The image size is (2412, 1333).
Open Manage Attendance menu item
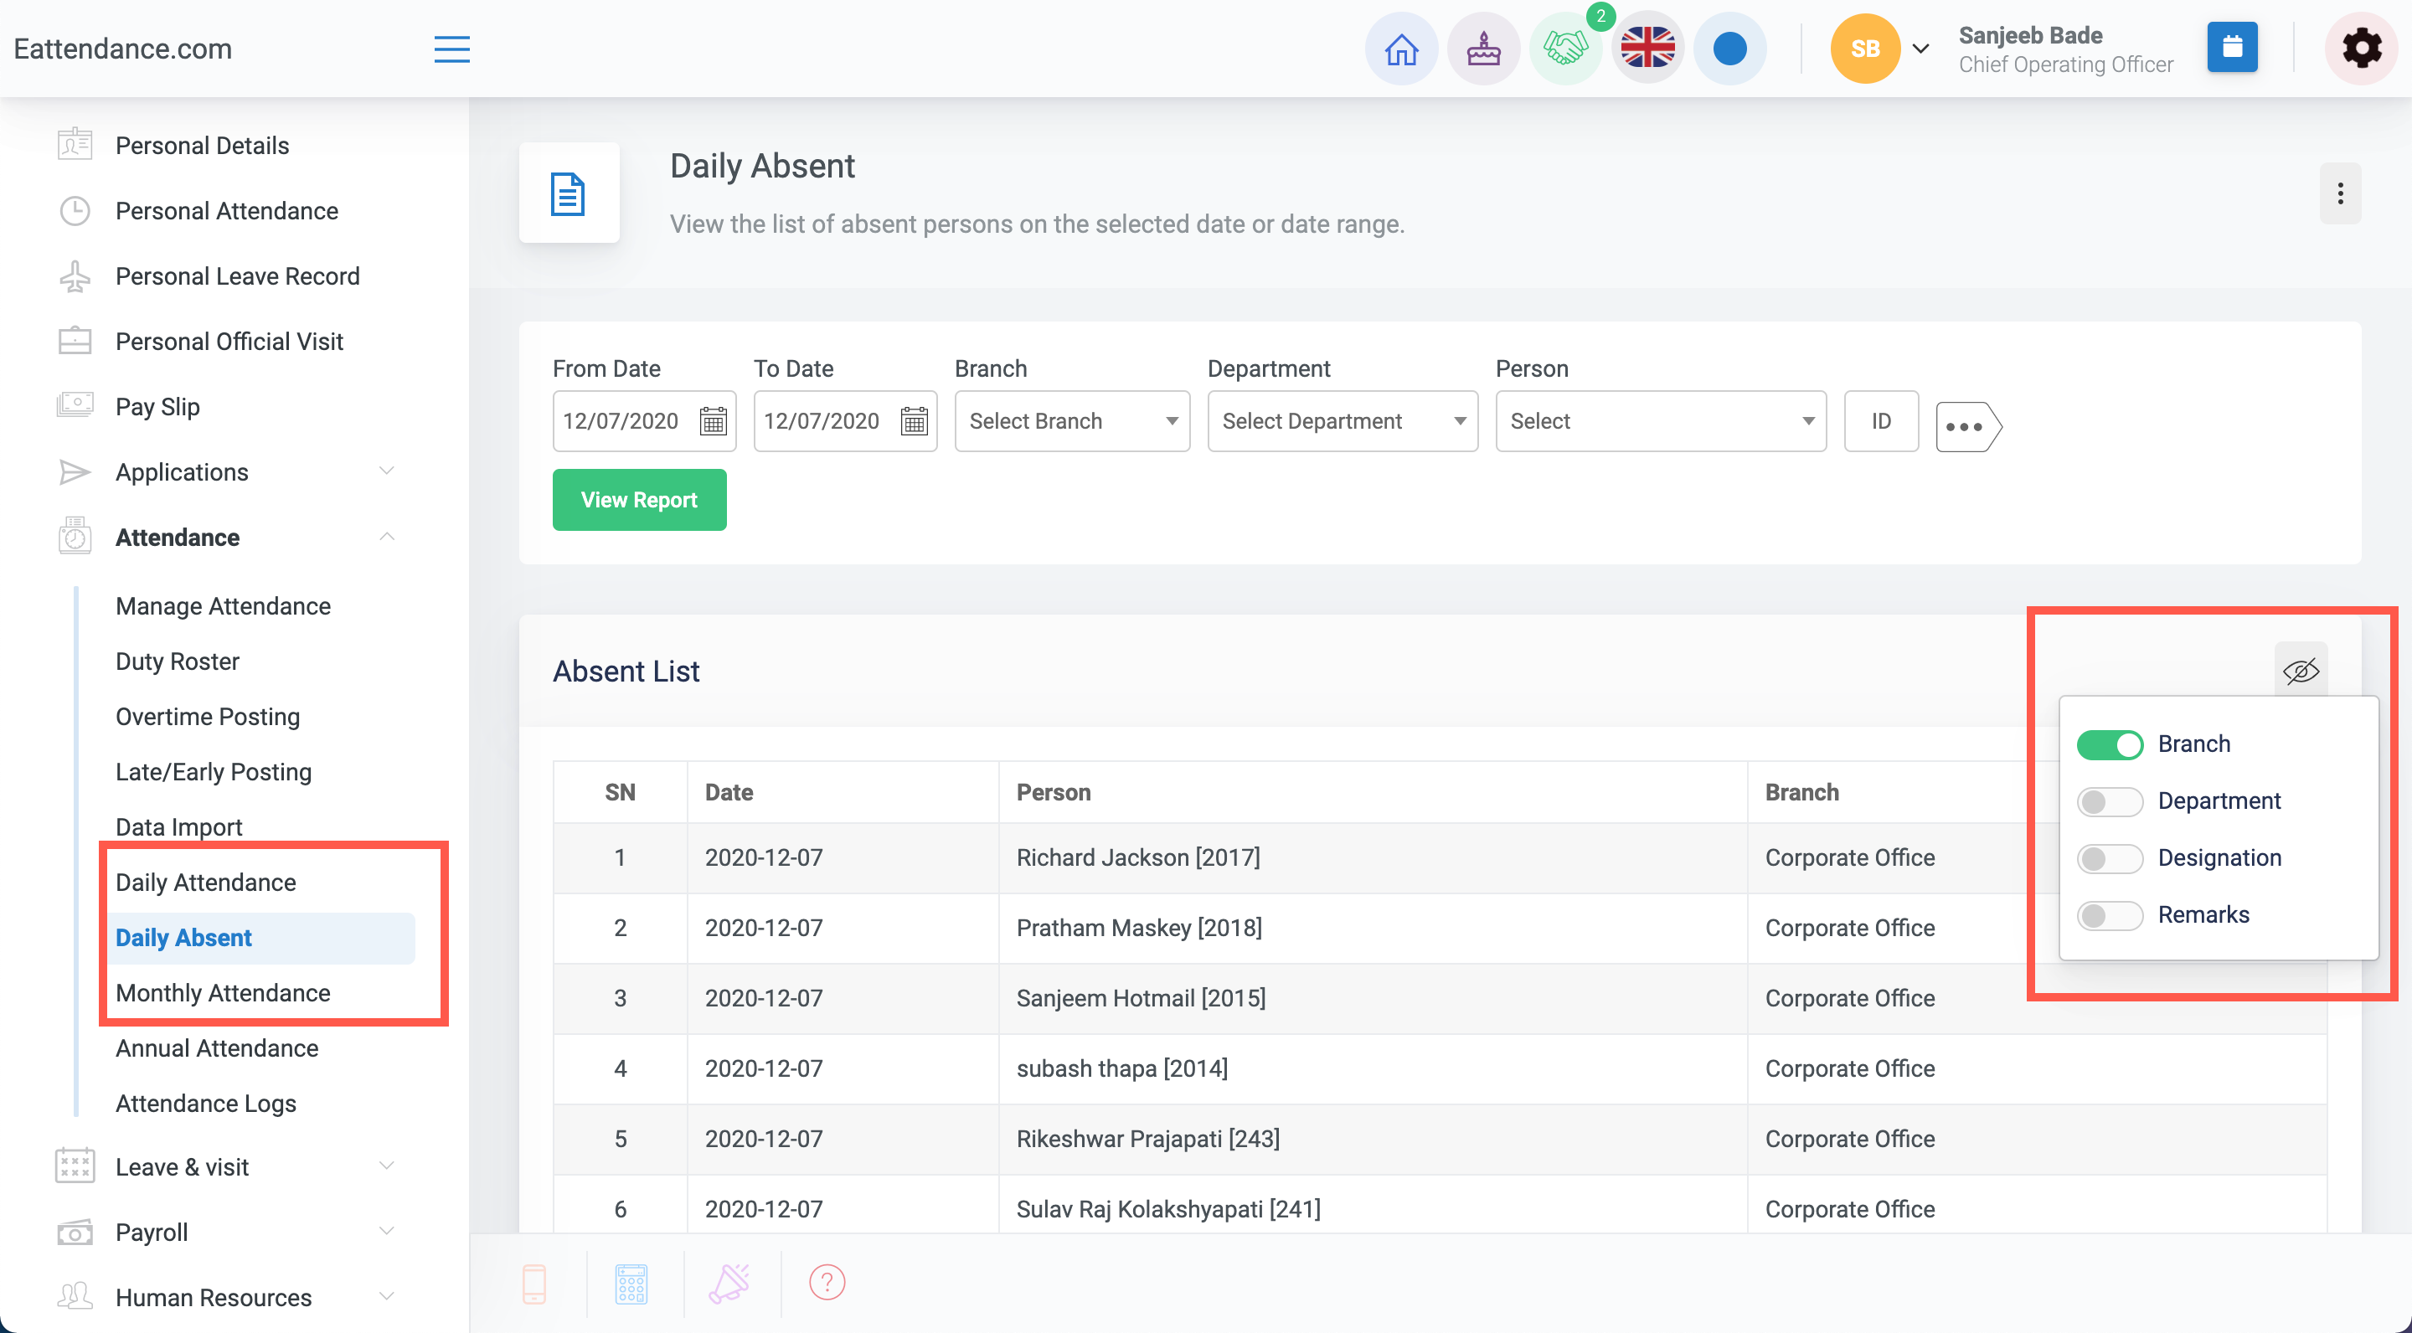(x=223, y=605)
